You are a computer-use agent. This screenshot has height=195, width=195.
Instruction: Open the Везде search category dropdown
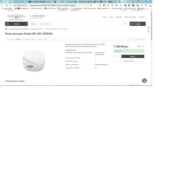coord(34,24)
